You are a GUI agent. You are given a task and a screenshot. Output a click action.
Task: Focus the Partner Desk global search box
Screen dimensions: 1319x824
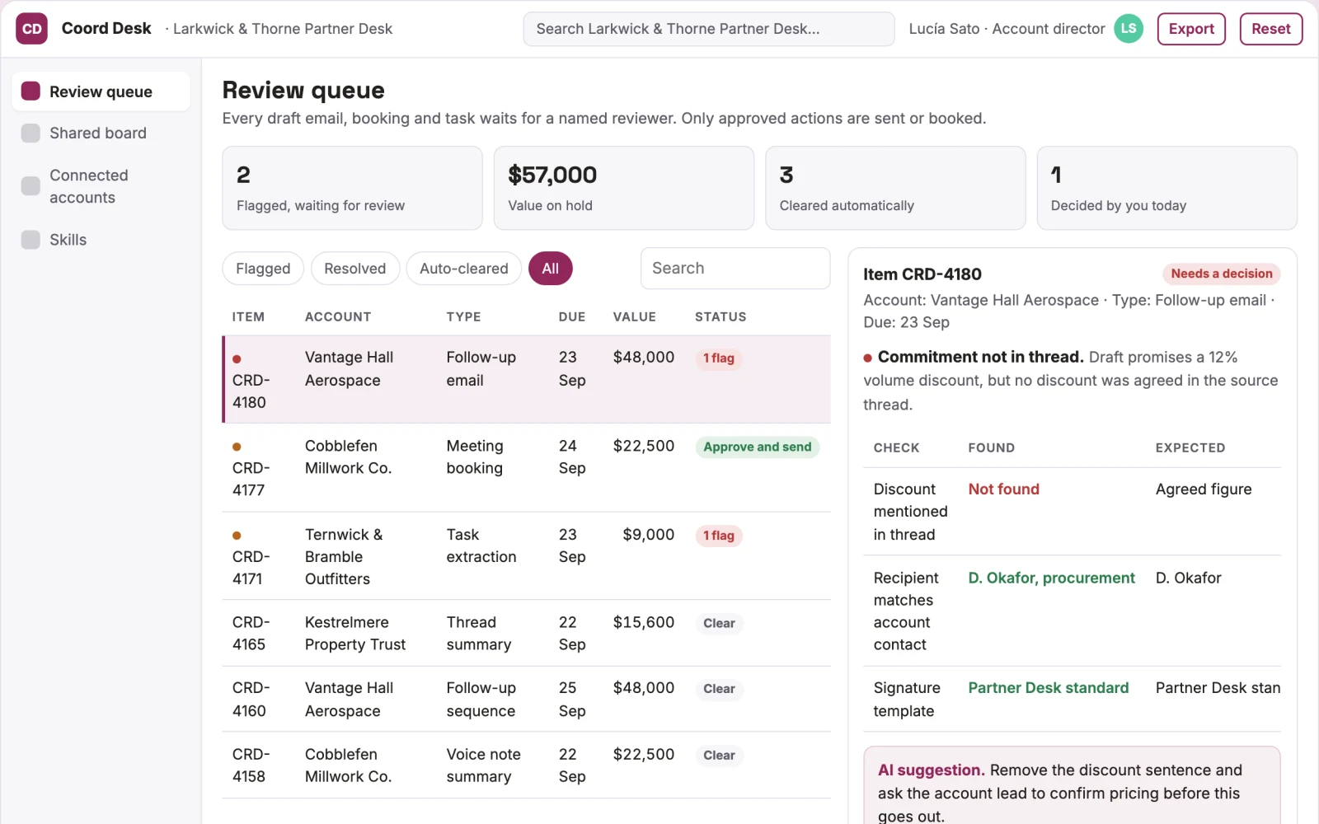click(x=709, y=29)
